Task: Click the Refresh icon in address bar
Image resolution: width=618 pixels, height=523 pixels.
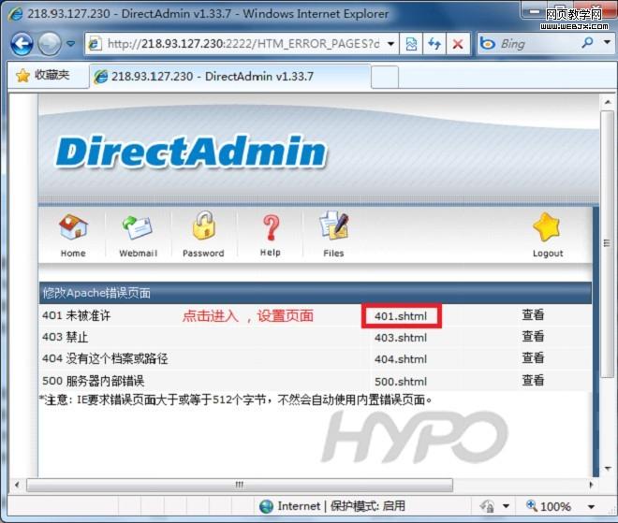Action: tap(435, 44)
